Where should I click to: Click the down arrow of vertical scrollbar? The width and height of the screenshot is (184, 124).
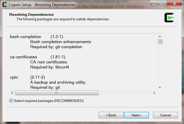click(x=160, y=87)
